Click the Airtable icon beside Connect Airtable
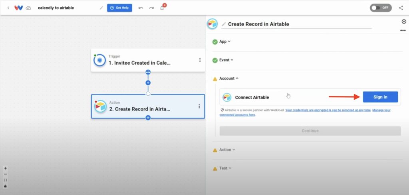 (x=227, y=97)
